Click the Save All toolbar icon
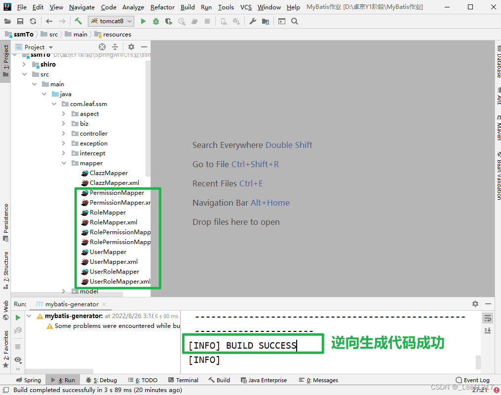The height and width of the screenshot is (395, 501). 20,21
